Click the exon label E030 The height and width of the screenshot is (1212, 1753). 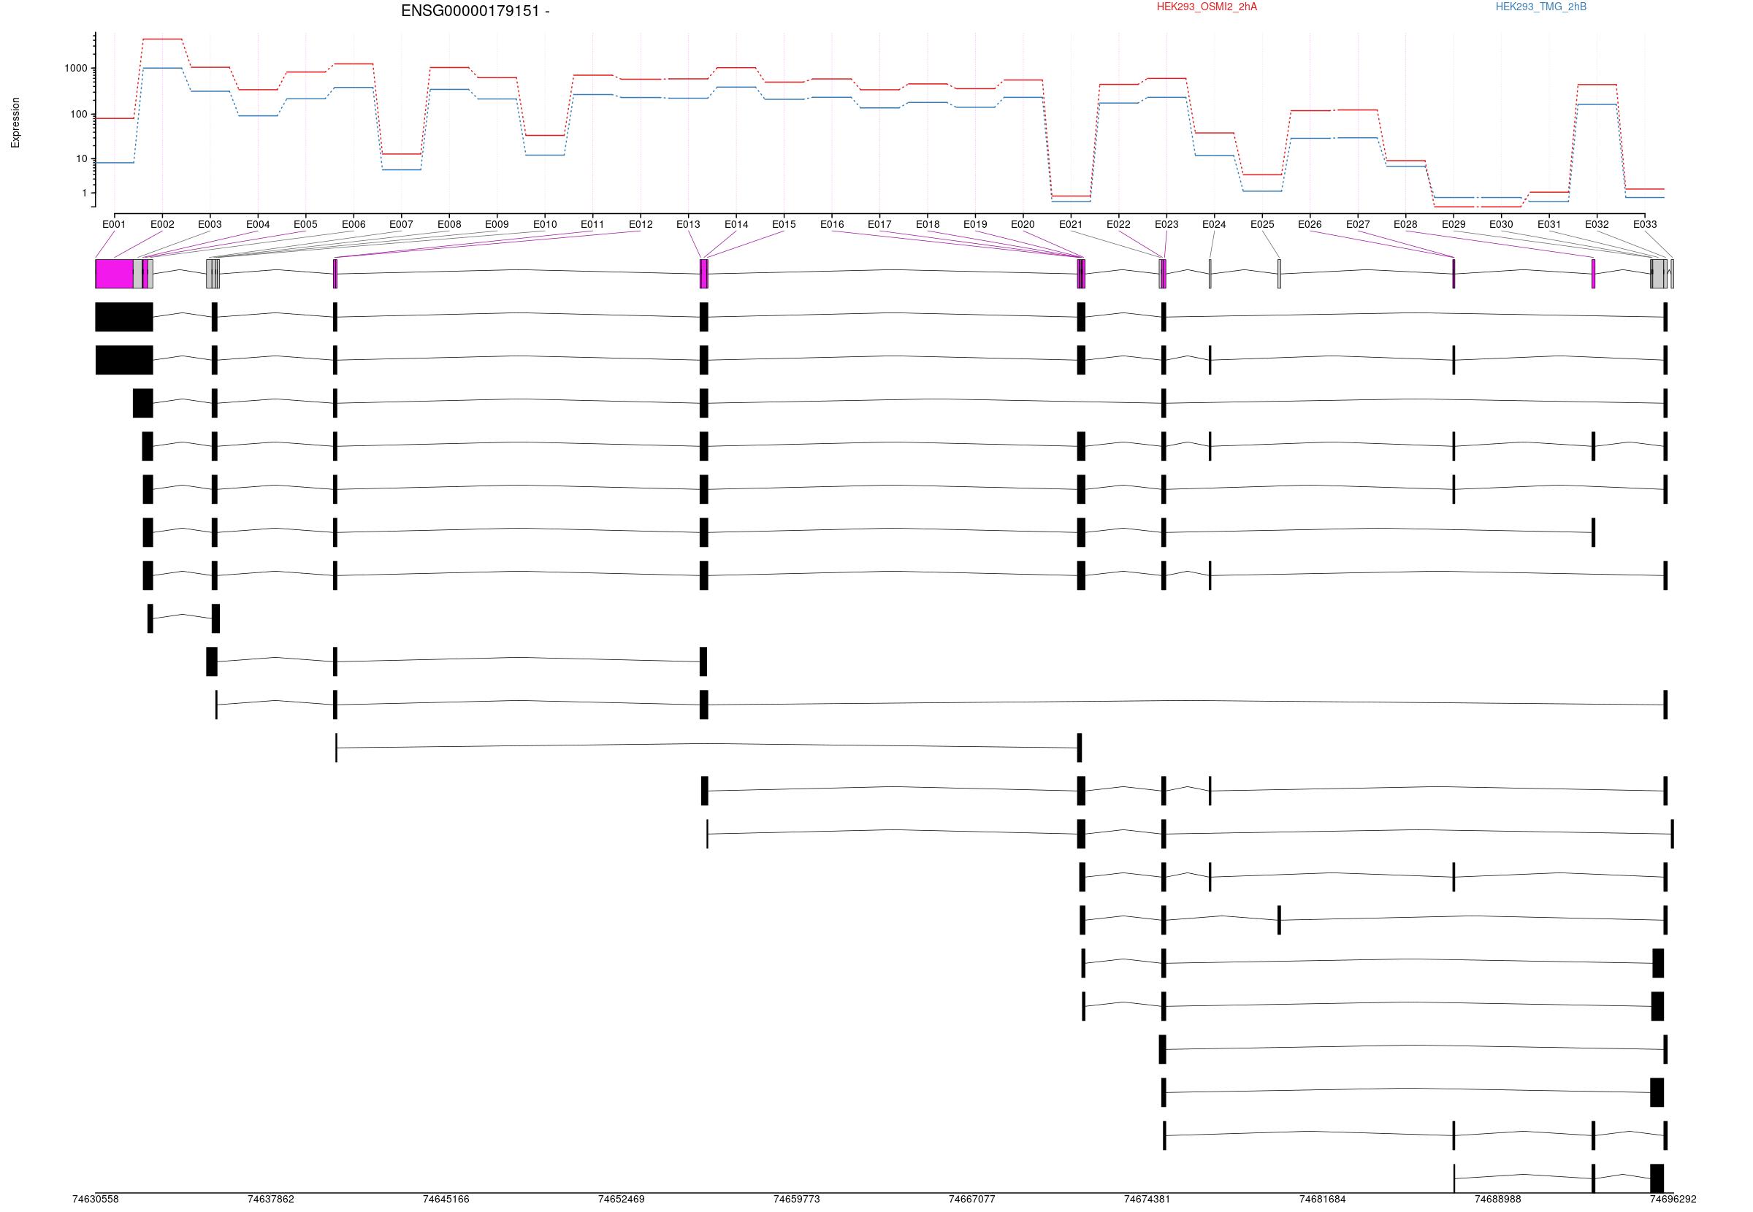tap(1501, 225)
